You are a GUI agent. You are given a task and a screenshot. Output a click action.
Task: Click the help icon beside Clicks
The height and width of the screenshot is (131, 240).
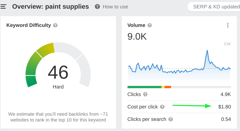[x=145, y=94]
